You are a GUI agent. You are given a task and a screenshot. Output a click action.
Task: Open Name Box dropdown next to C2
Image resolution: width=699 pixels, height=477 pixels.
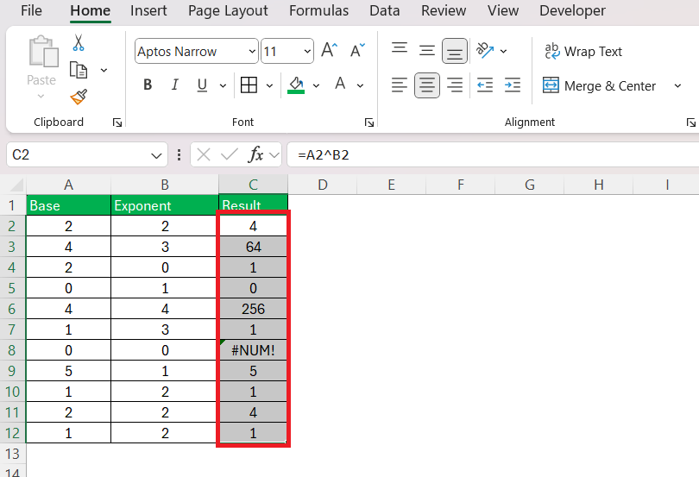pos(156,155)
